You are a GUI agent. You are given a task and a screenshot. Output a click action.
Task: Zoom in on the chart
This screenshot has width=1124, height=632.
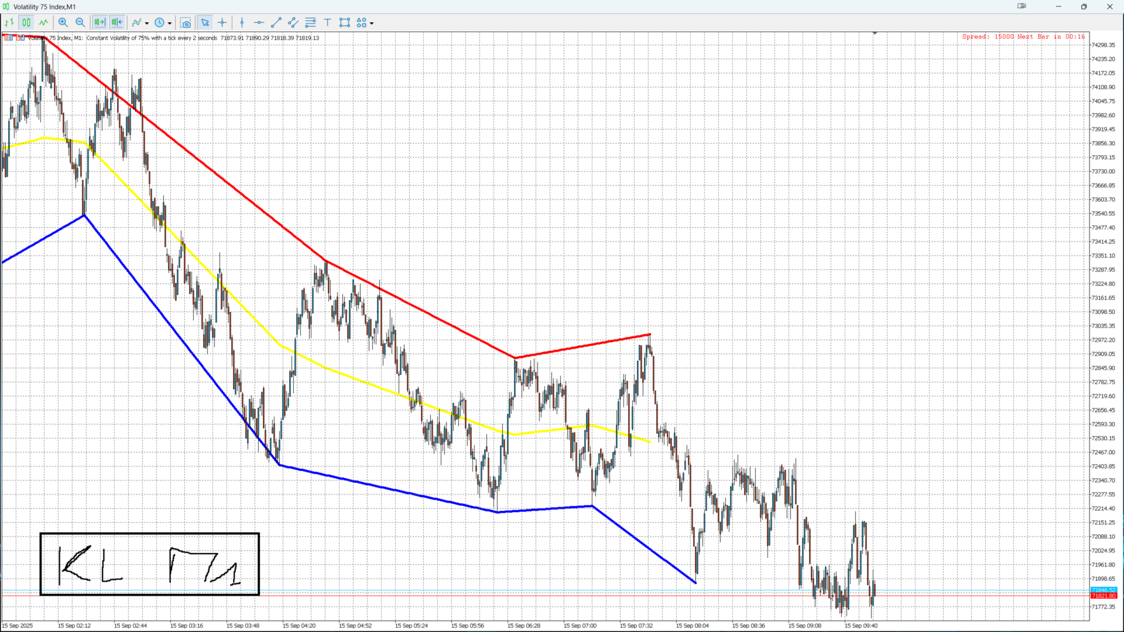coord(63,23)
